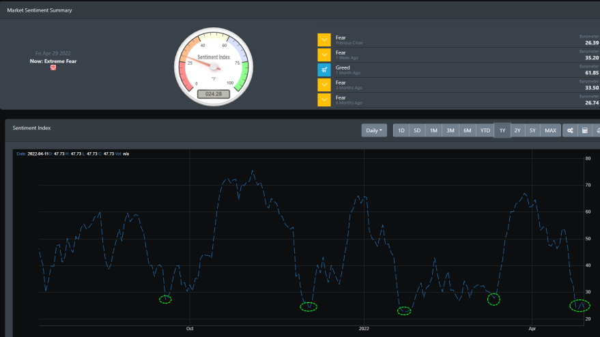Click the Greed rocket icon for 1 Month Ago

324,70
